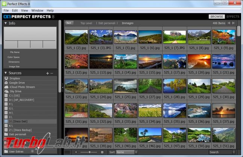
Task: Select thumbnail 525_1 (21).jpg
Action: click(x=224, y=61)
